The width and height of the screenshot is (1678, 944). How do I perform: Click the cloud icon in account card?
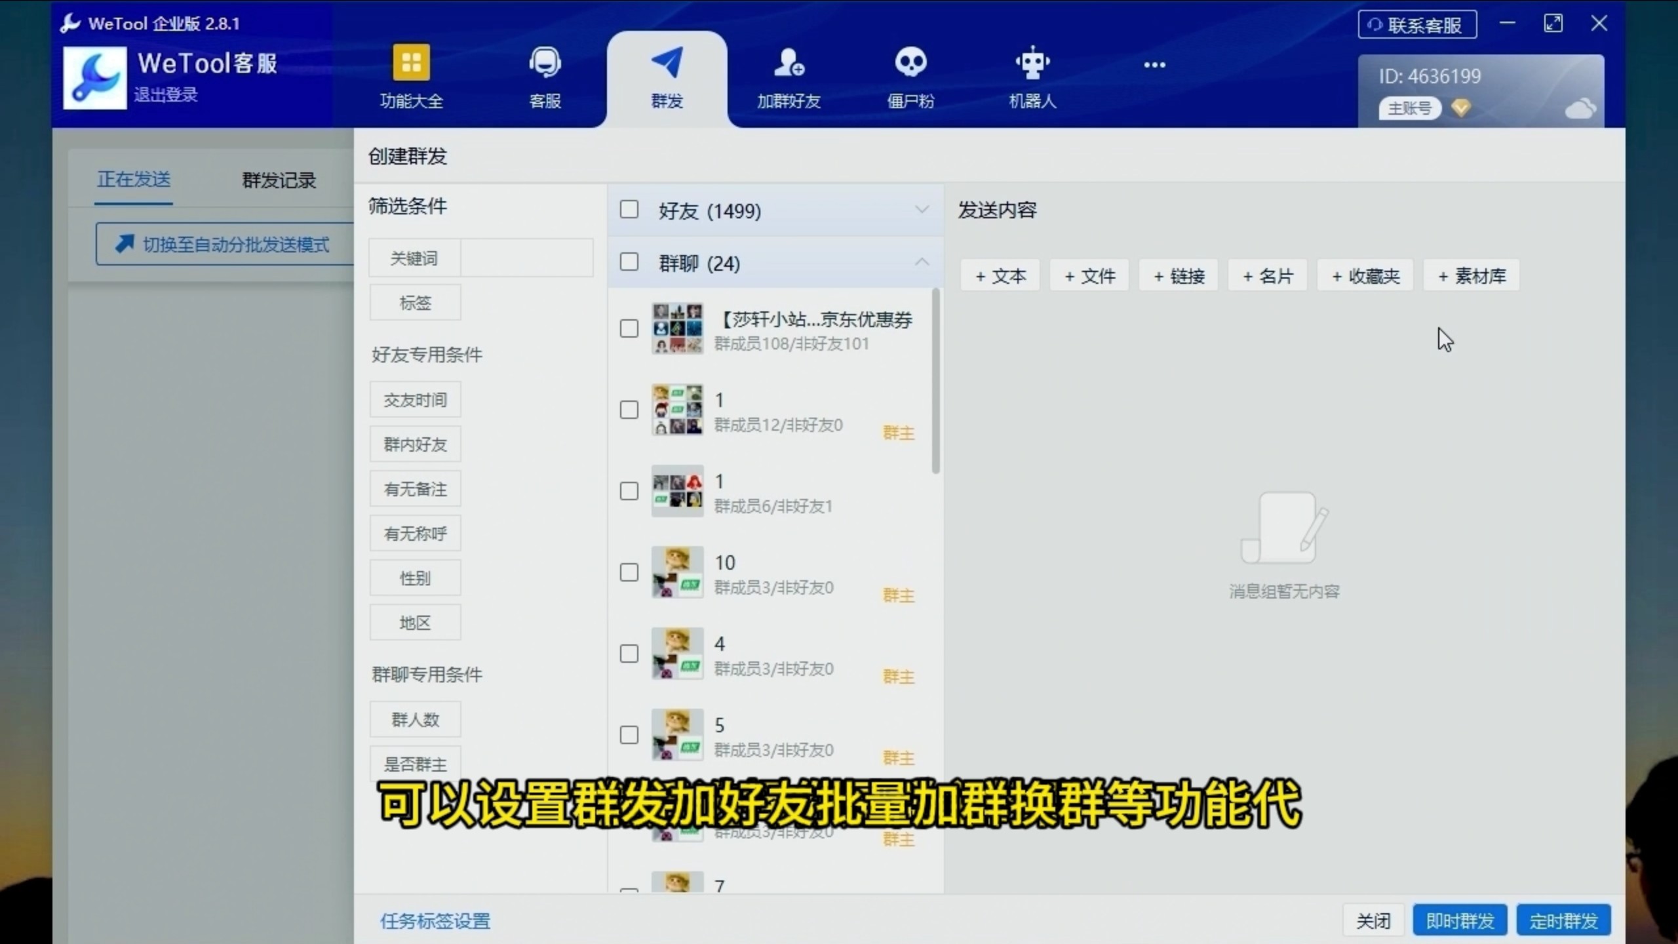[1580, 108]
